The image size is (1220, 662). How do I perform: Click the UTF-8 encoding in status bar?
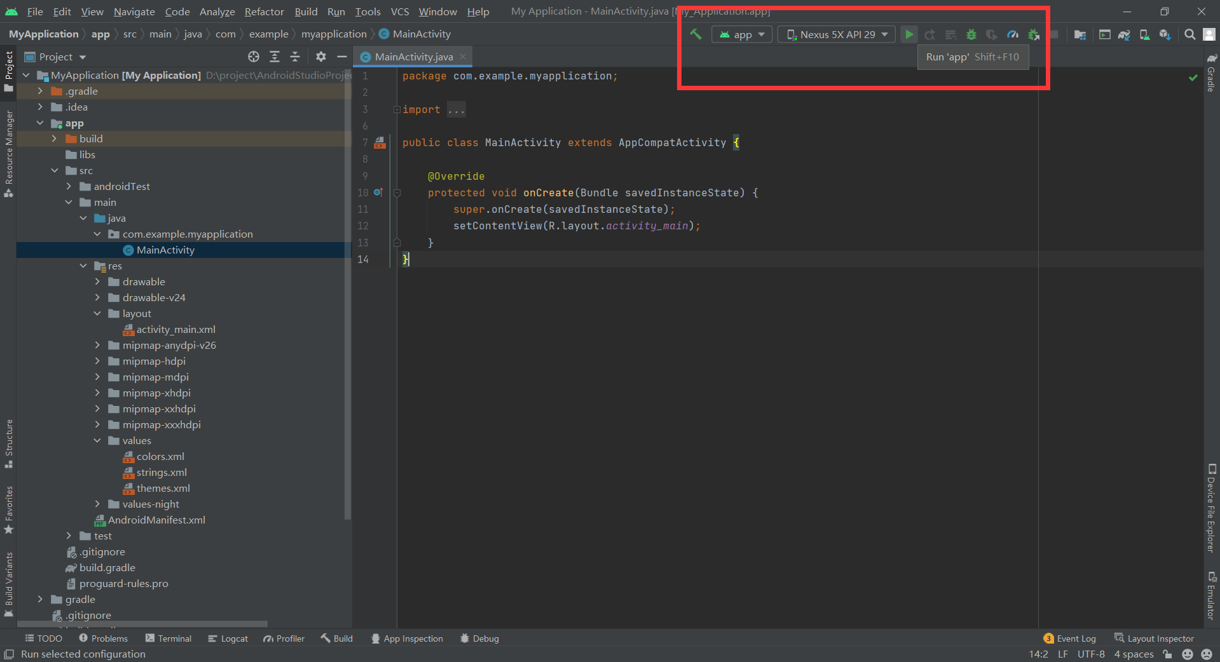click(x=1091, y=654)
